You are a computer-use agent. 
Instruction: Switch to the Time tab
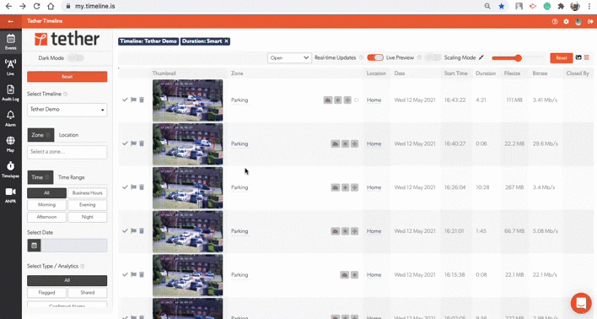pos(40,177)
